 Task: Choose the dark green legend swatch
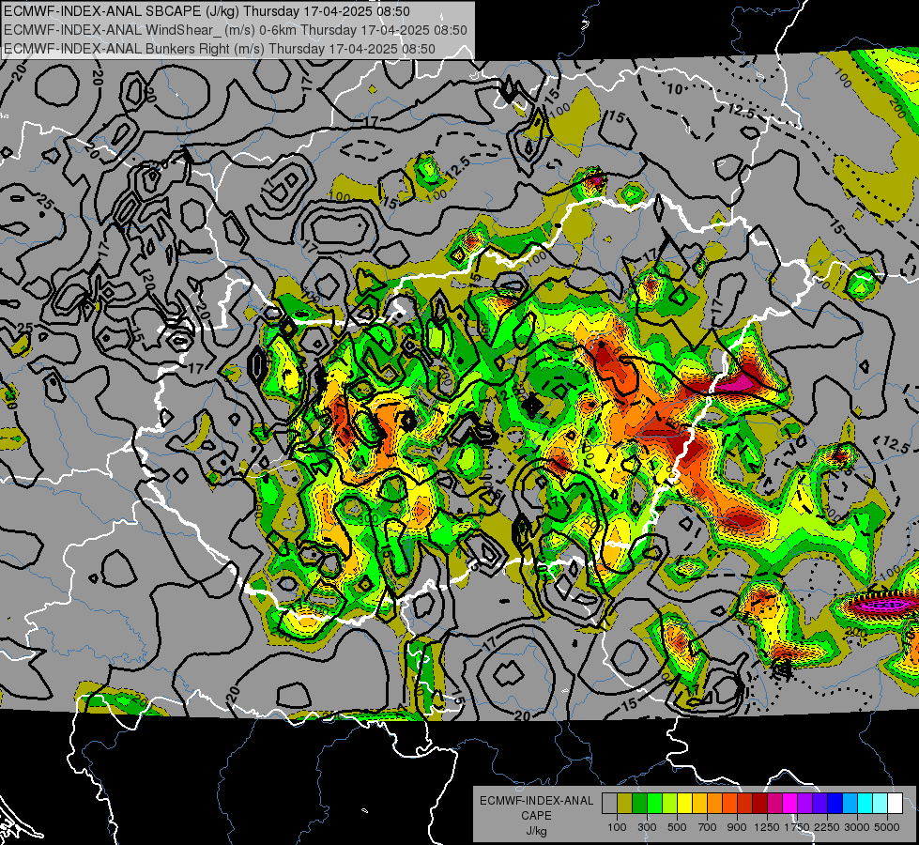click(x=639, y=803)
